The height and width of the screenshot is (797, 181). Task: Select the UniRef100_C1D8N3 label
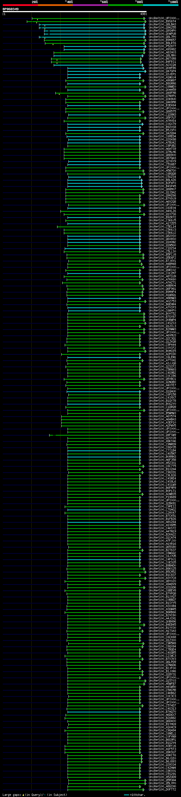pos(162,115)
